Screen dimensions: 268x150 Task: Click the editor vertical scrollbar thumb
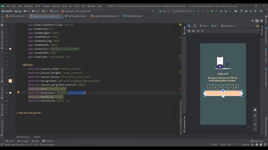180,117
